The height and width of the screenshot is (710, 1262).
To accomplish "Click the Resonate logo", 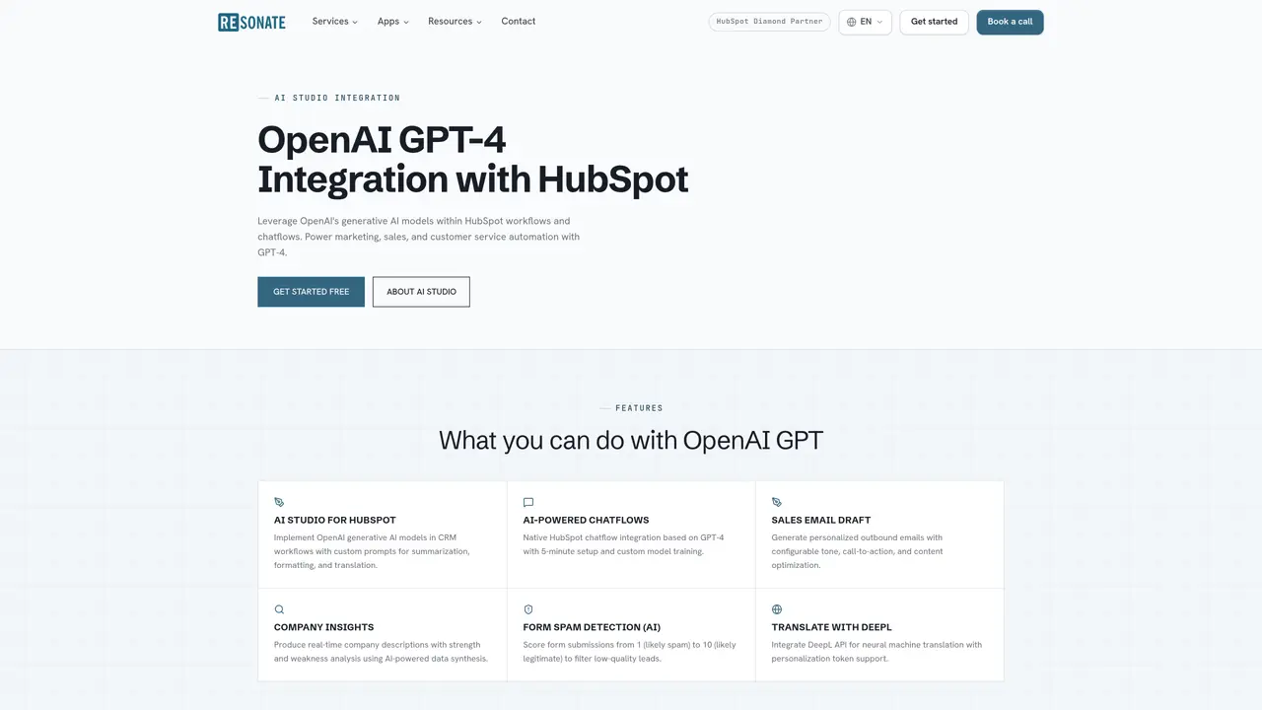I will [x=251, y=22].
